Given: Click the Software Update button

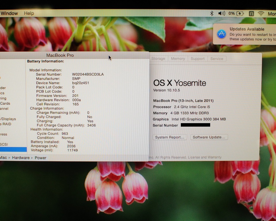Looking at the screenshot, I should pyautogui.click(x=209, y=137).
